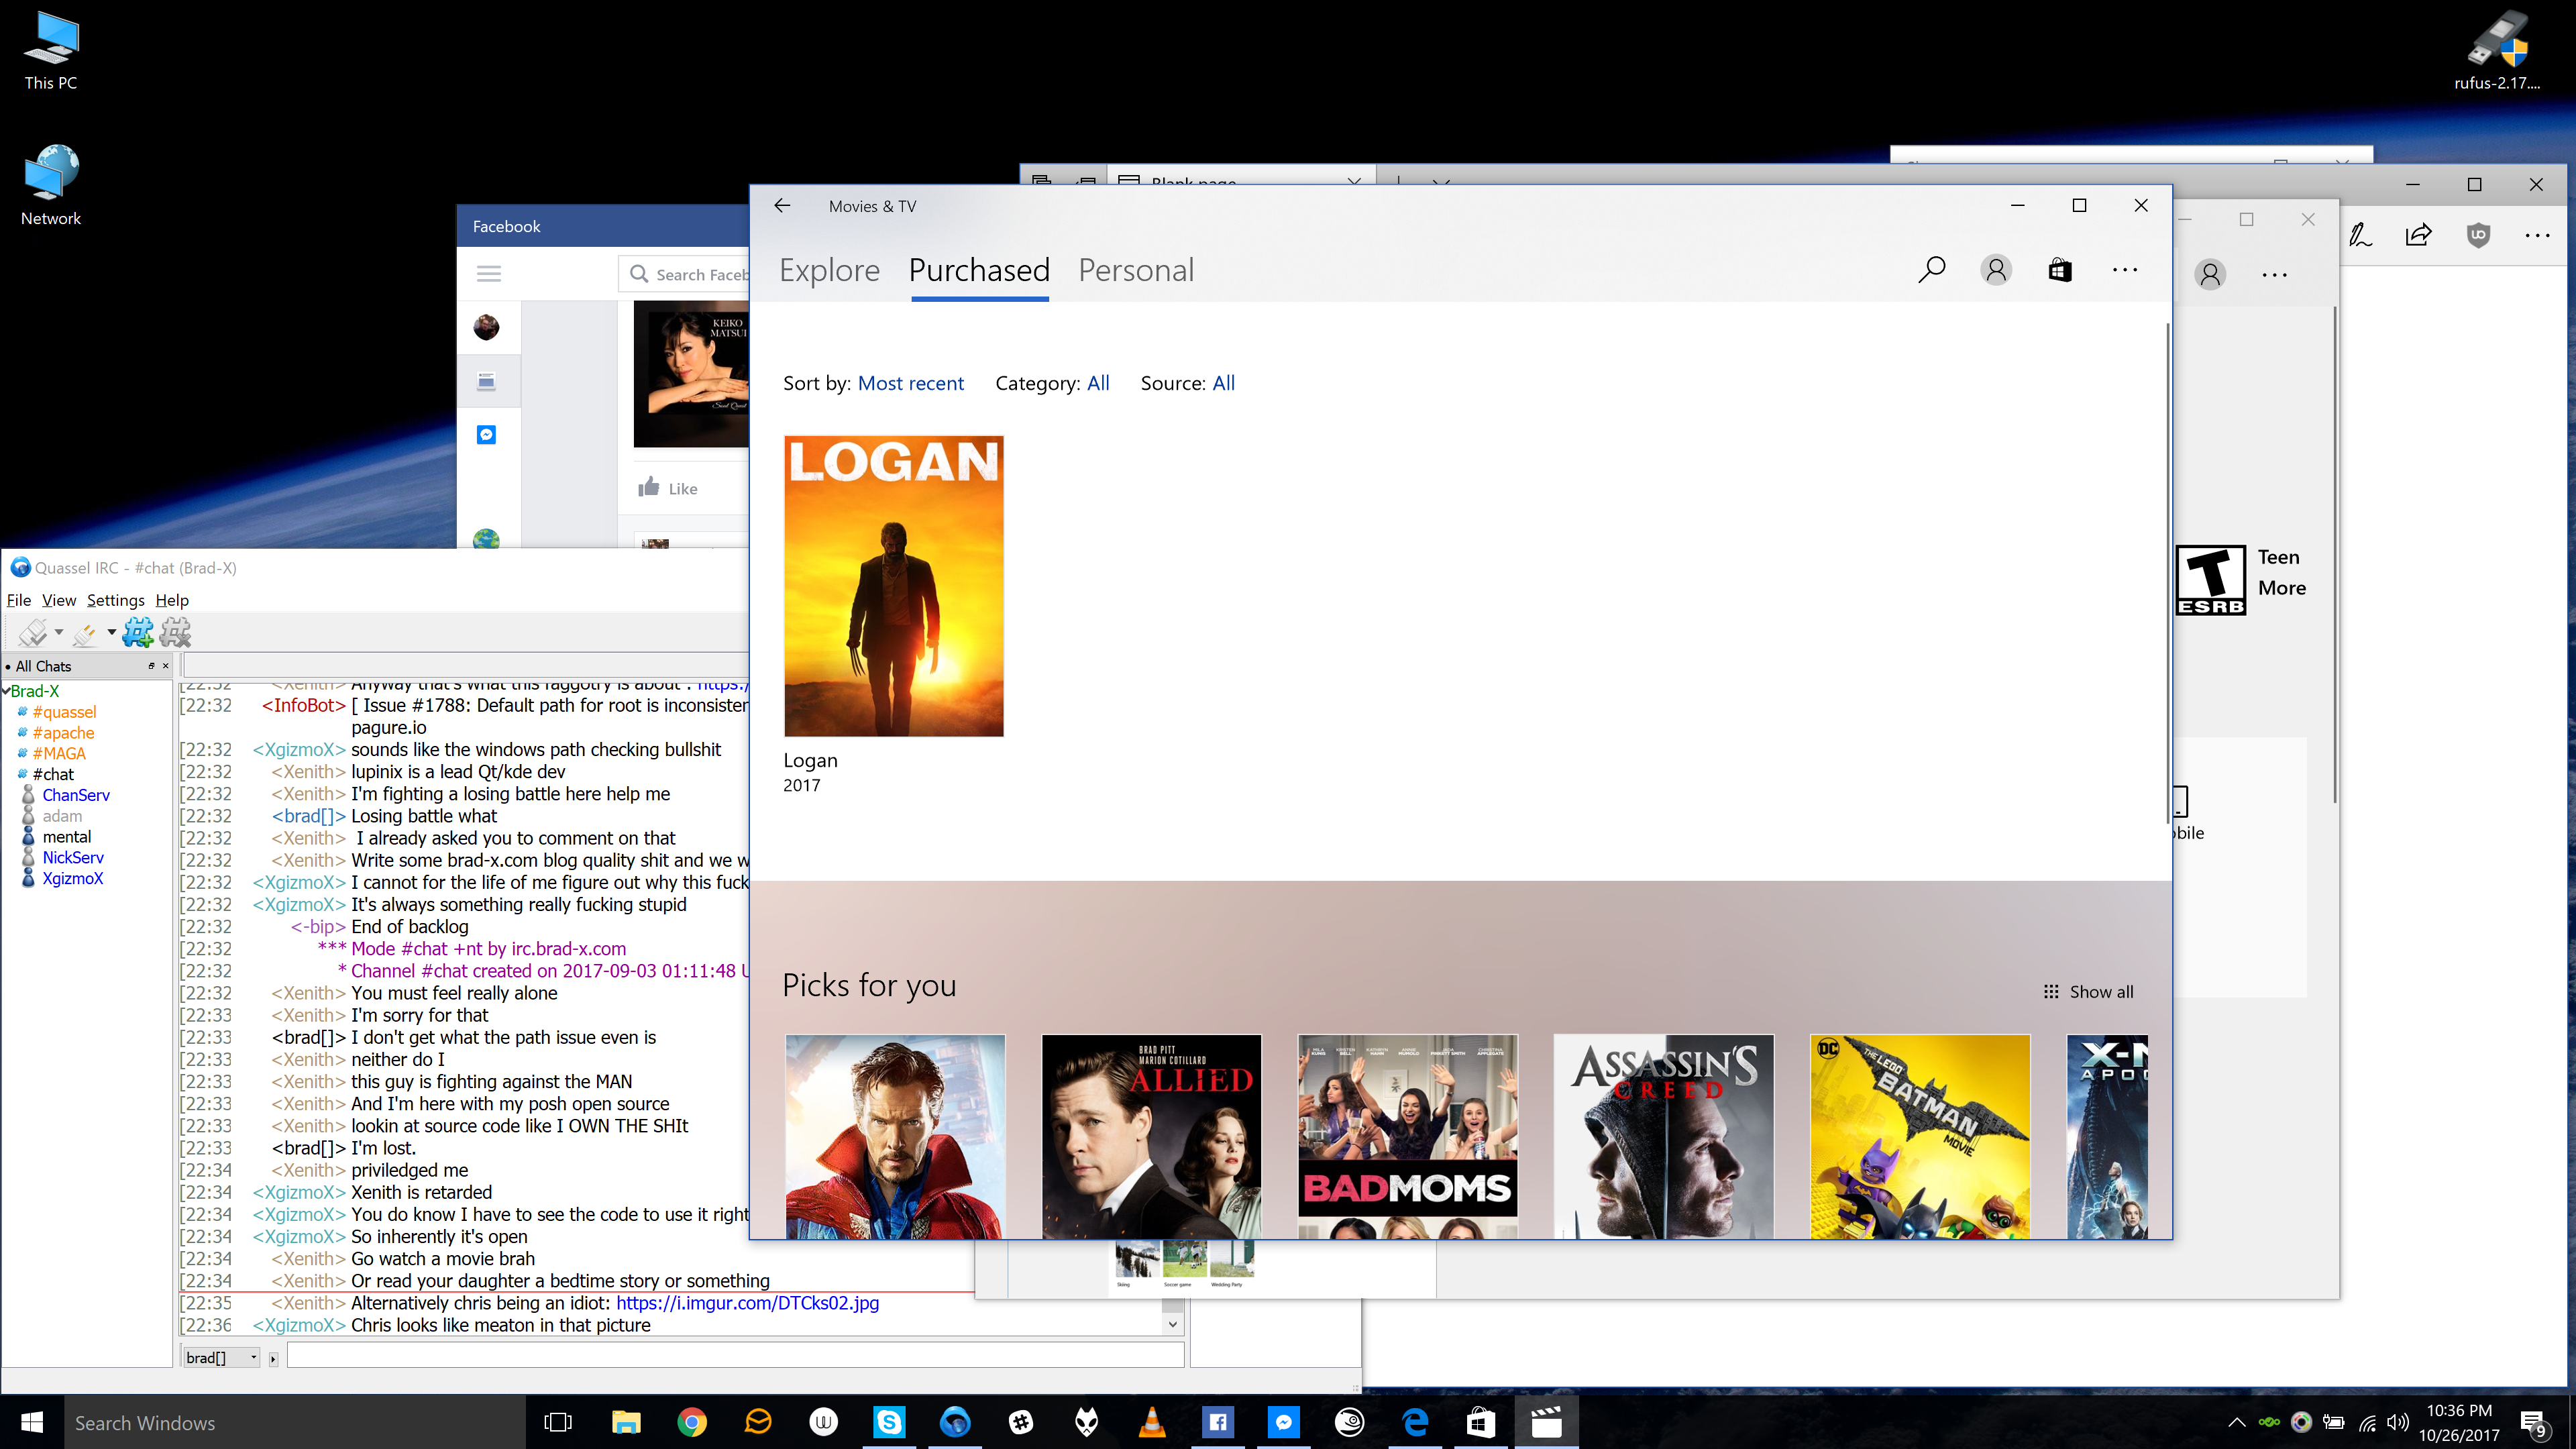Open the imgur link in Quassel chat

747,1303
